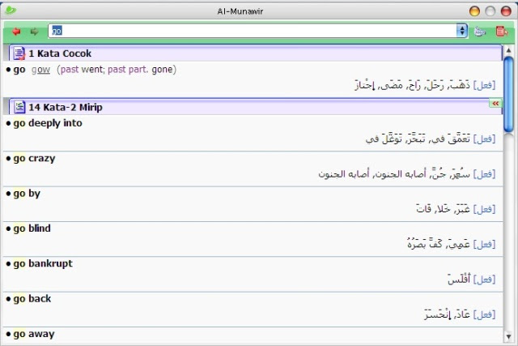Click 'gone' in the go entry
The width and height of the screenshot is (518, 346).
pyautogui.click(x=162, y=70)
